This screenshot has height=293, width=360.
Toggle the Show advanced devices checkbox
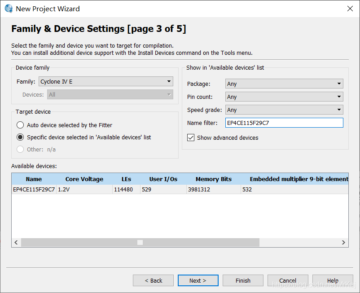pyautogui.click(x=191, y=138)
